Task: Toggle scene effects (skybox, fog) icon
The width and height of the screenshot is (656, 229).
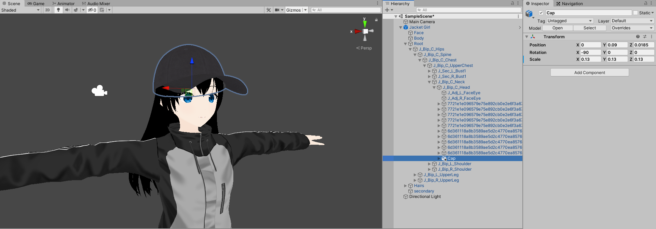Action: pyautogui.click(x=76, y=10)
